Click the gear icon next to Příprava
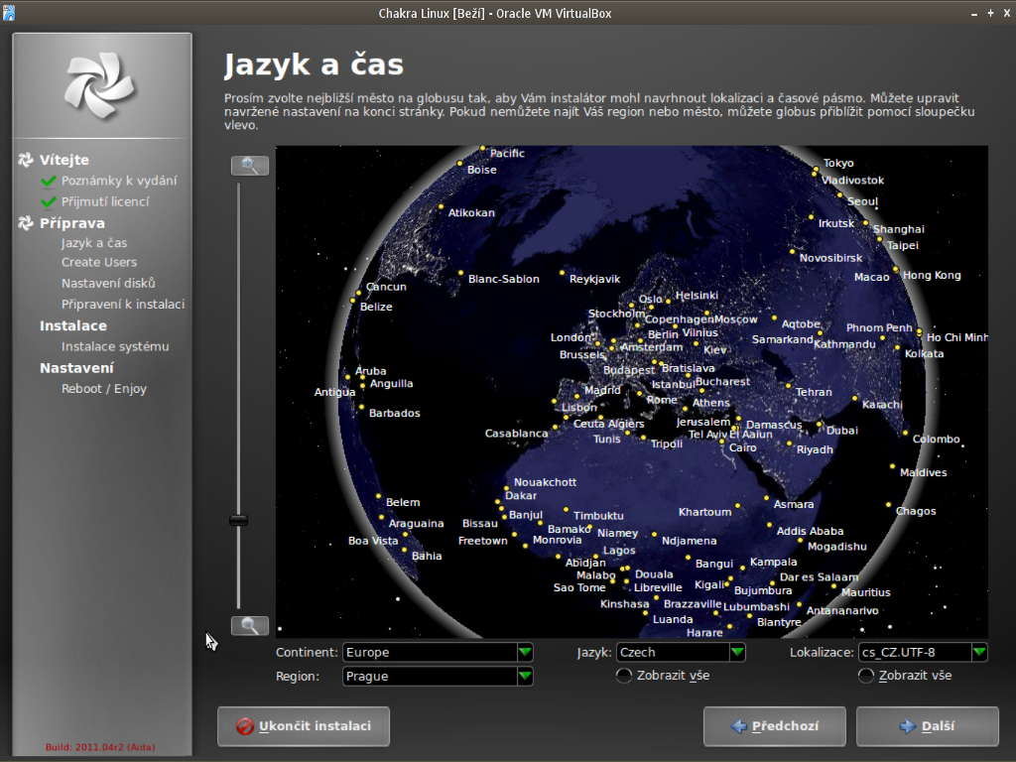This screenshot has height=762, width=1016. [26, 223]
